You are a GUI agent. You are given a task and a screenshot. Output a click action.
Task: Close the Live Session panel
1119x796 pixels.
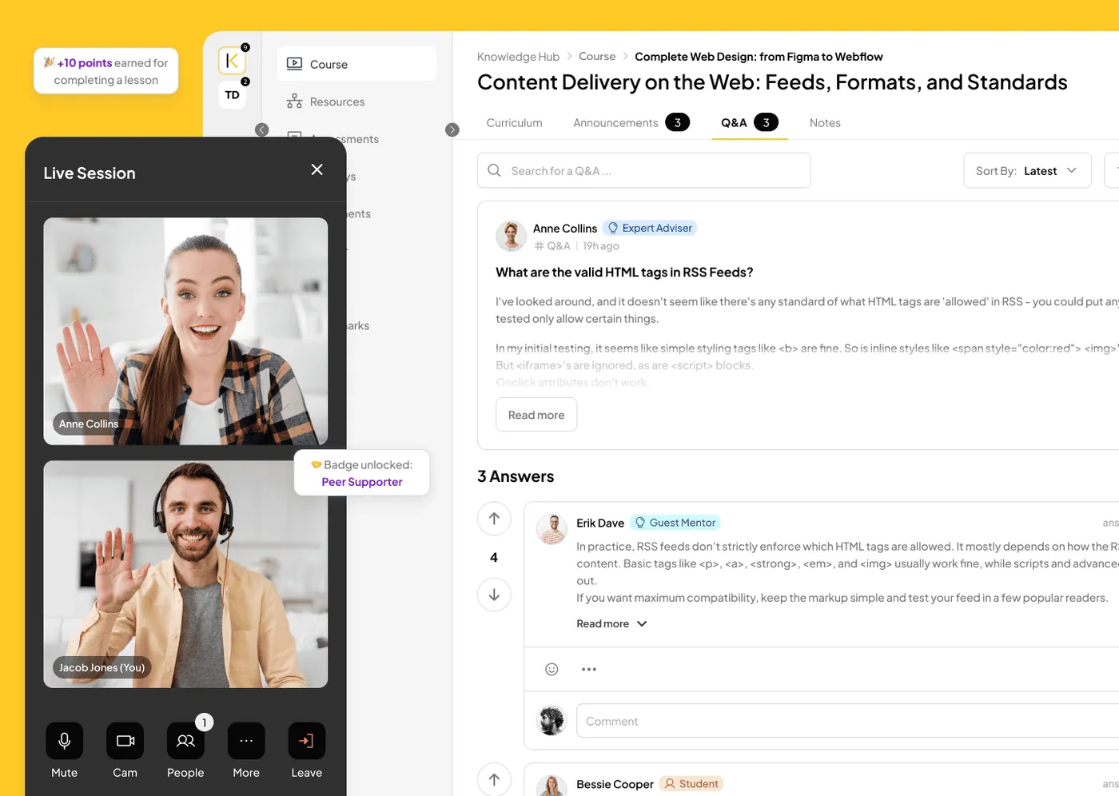(317, 169)
